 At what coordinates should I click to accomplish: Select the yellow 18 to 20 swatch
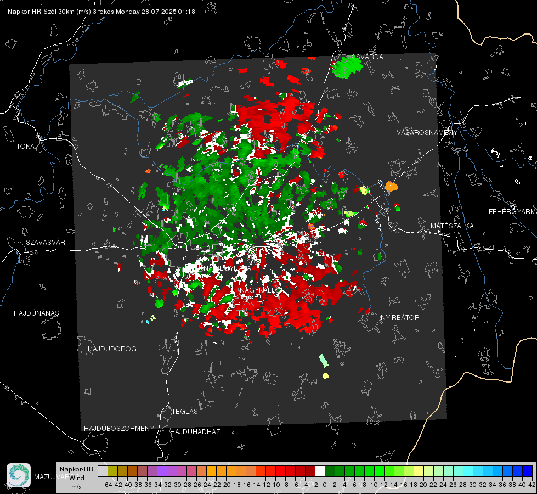[419, 471]
